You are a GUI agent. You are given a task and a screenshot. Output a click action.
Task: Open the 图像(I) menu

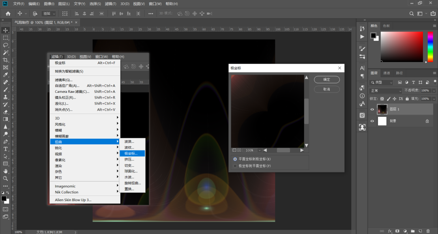click(49, 4)
